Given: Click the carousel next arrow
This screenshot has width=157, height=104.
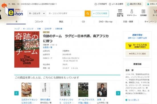Looking at the screenshot, I should (118, 93).
